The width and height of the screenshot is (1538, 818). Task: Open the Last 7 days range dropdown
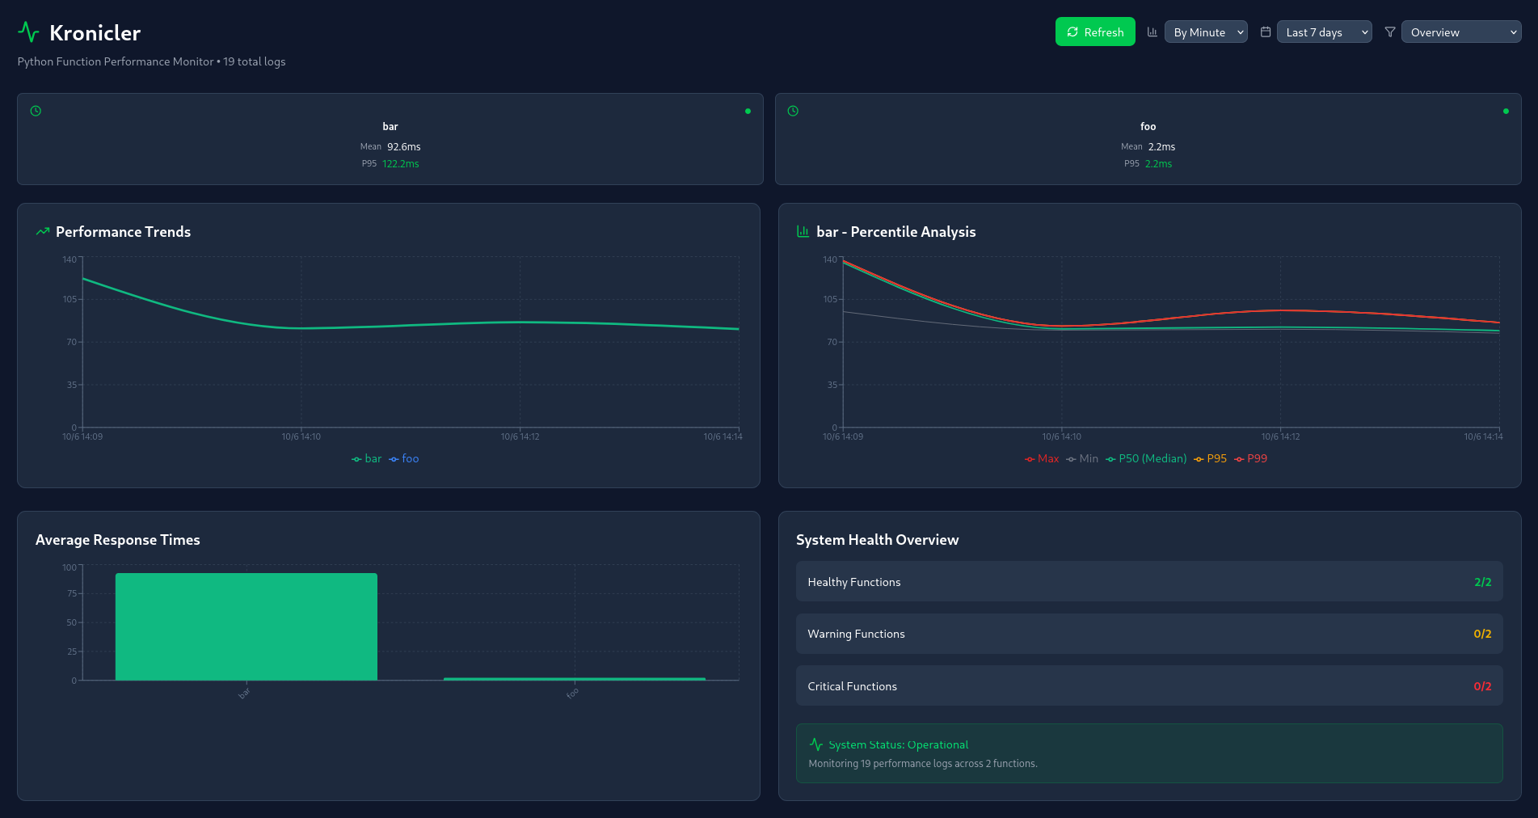(1325, 32)
